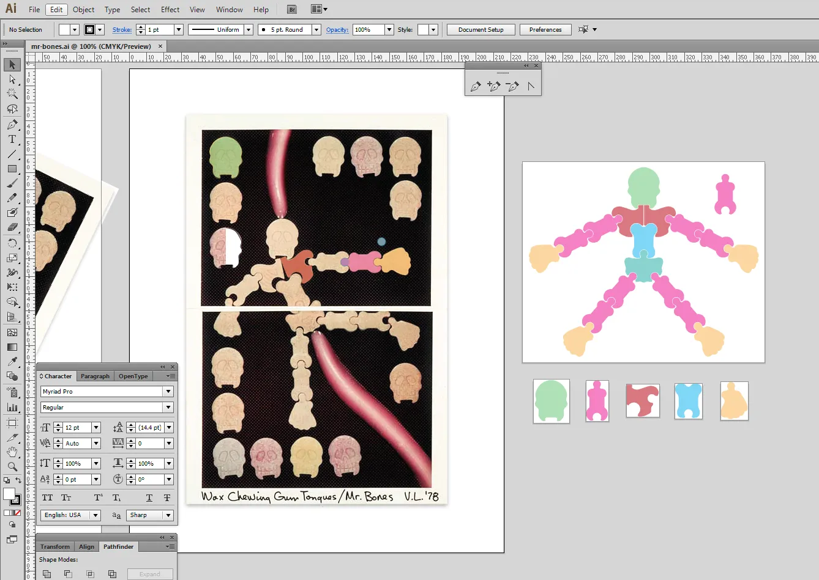The height and width of the screenshot is (580, 819).
Task: Open the Uniform stroke profile dropdown
Action: [x=249, y=29]
